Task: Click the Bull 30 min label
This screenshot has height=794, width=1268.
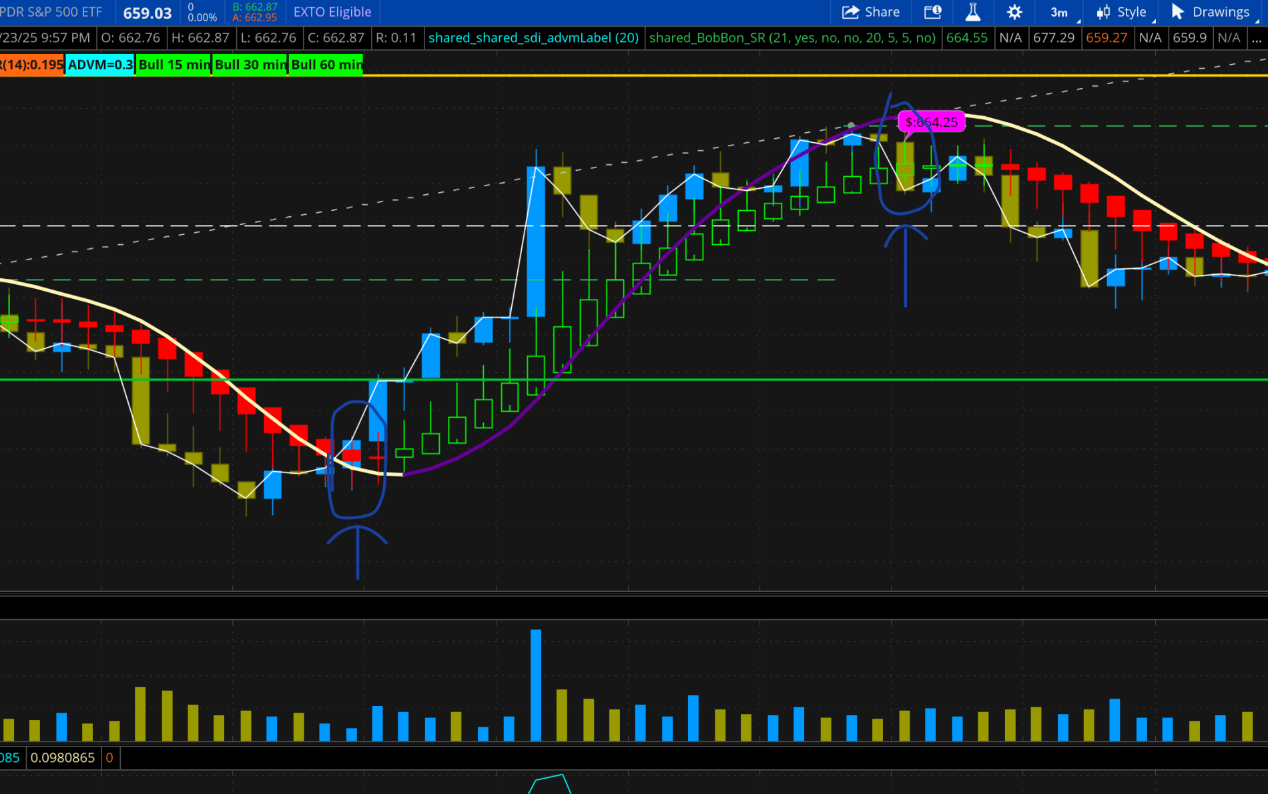Action: [x=250, y=65]
